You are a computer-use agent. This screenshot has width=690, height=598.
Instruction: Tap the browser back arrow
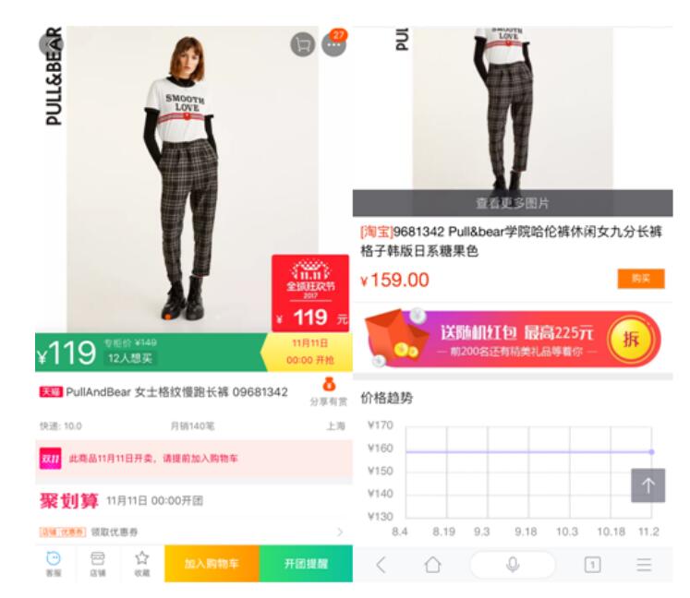(x=381, y=565)
